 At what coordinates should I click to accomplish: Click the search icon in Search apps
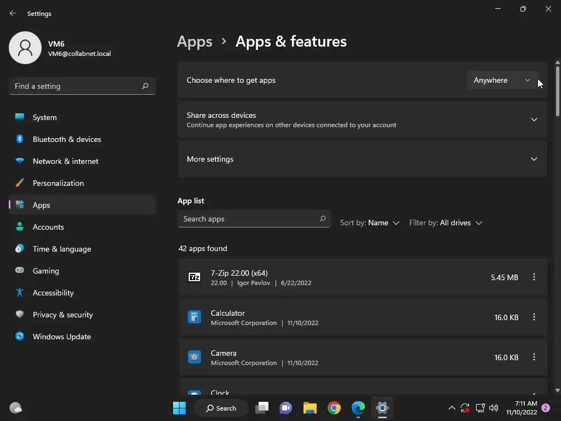322,219
